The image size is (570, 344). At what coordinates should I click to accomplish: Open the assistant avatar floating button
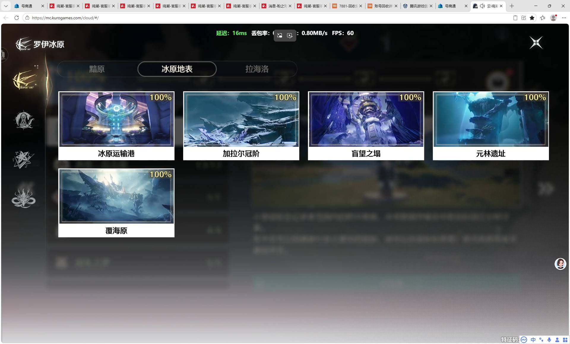click(560, 264)
